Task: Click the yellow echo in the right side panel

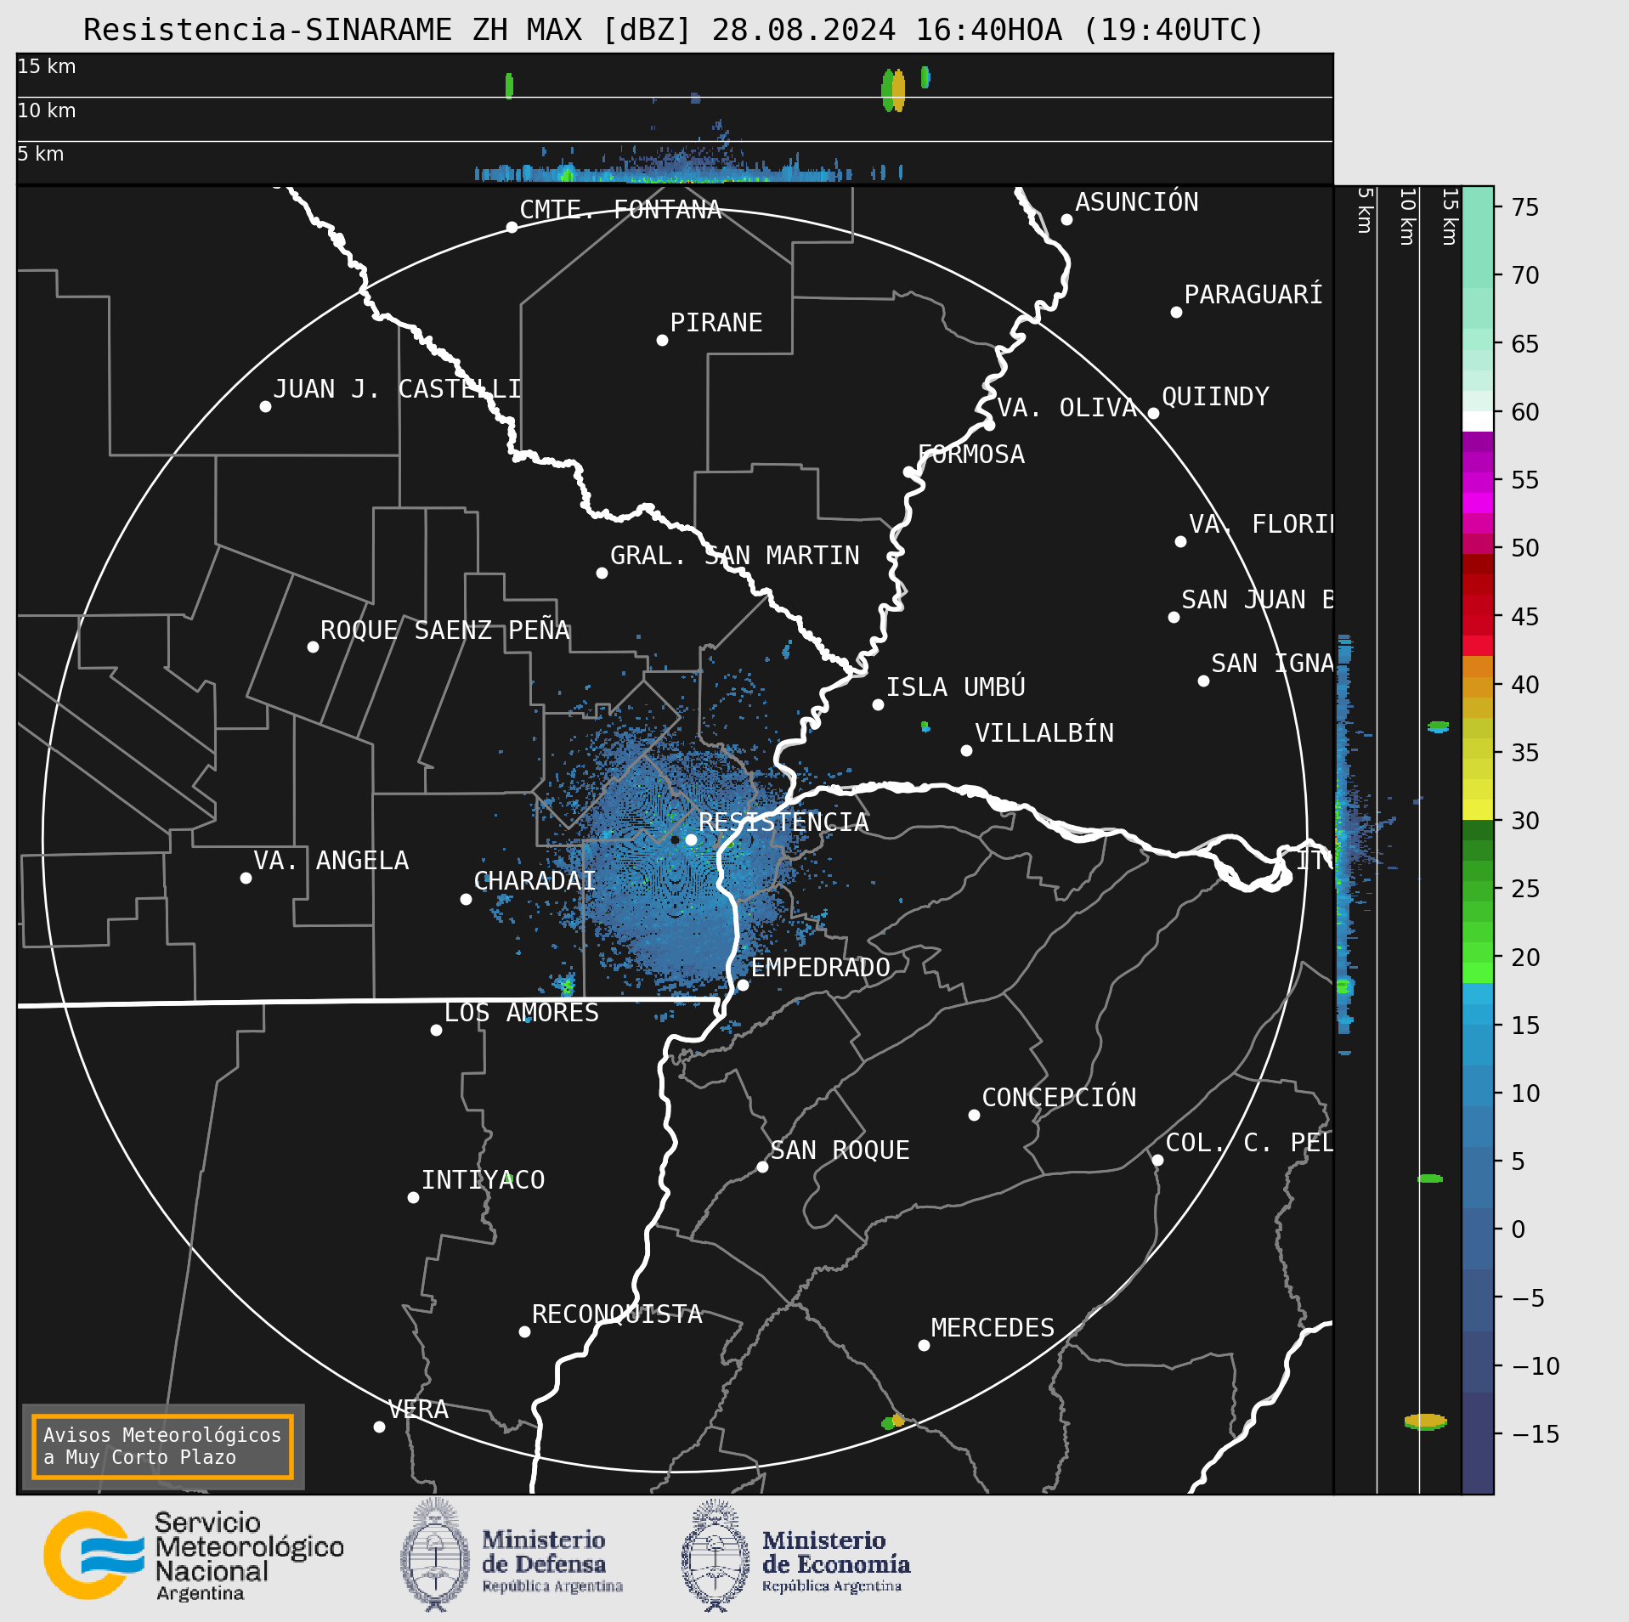Action: click(x=1425, y=1421)
